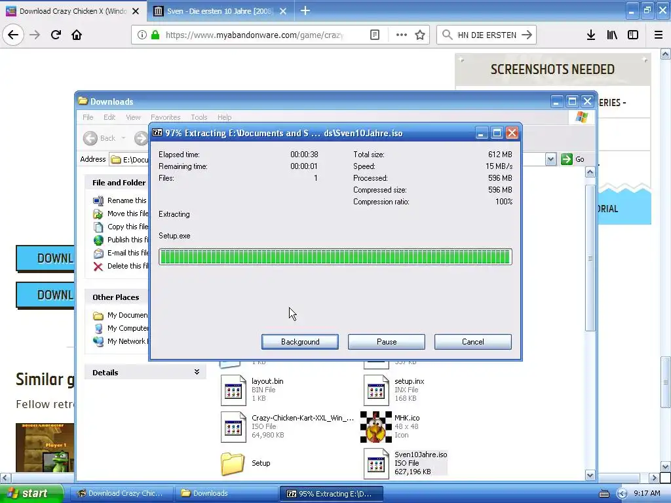Select 95% Extracting taskbar item

coord(331,494)
